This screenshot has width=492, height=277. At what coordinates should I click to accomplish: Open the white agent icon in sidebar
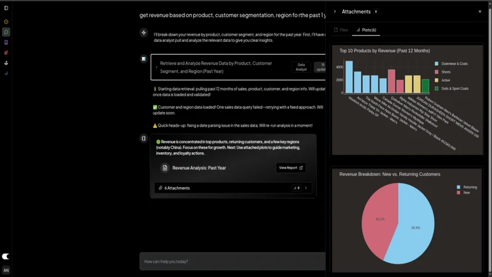coord(6,63)
